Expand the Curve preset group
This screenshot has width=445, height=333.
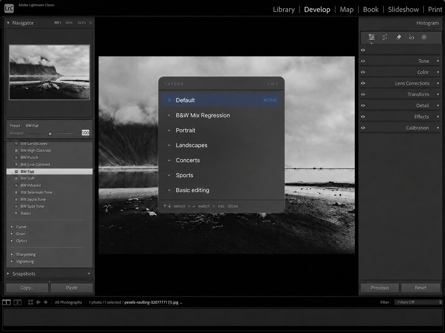point(12,227)
